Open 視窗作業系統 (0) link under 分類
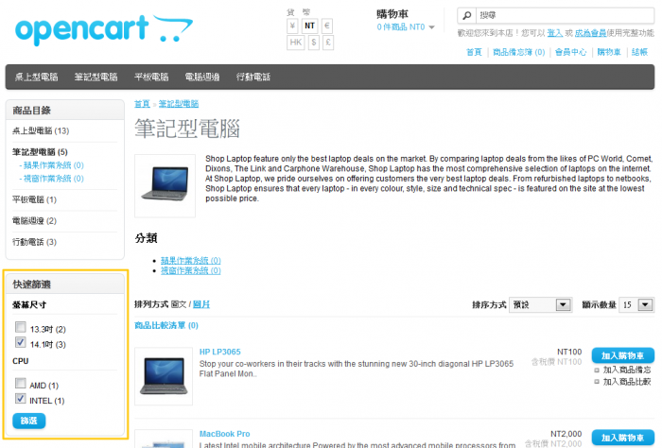This screenshot has height=448, width=662. [x=191, y=271]
